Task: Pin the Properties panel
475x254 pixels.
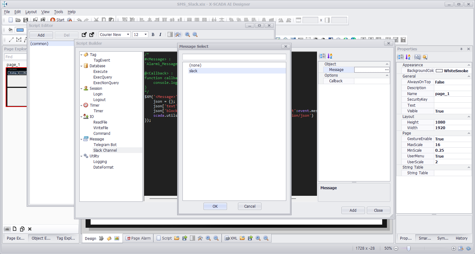Action: tap(461, 49)
